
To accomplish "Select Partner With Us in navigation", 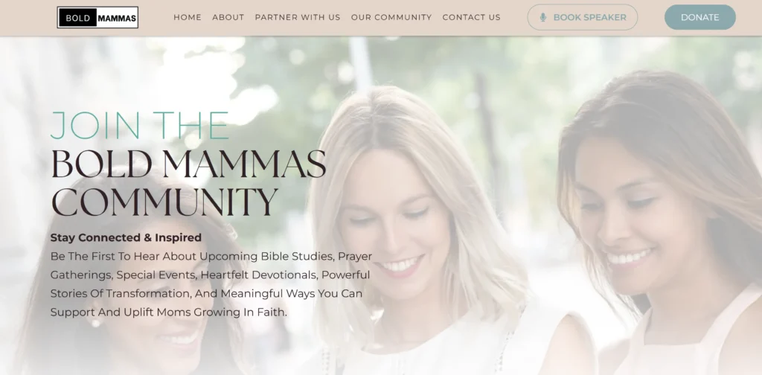I will pos(298,18).
